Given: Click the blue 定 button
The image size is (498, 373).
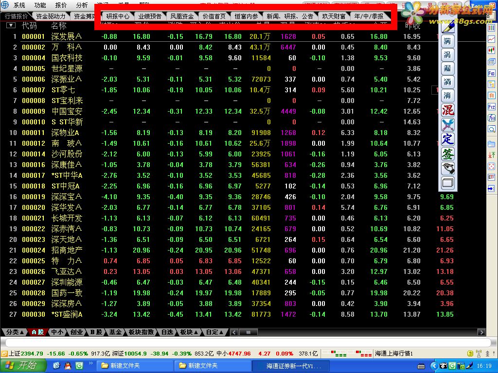Looking at the screenshot, I should (448, 139).
